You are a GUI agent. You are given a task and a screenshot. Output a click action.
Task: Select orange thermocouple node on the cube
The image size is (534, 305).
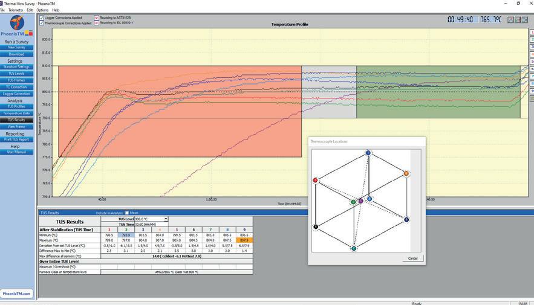(x=406, y=174)
